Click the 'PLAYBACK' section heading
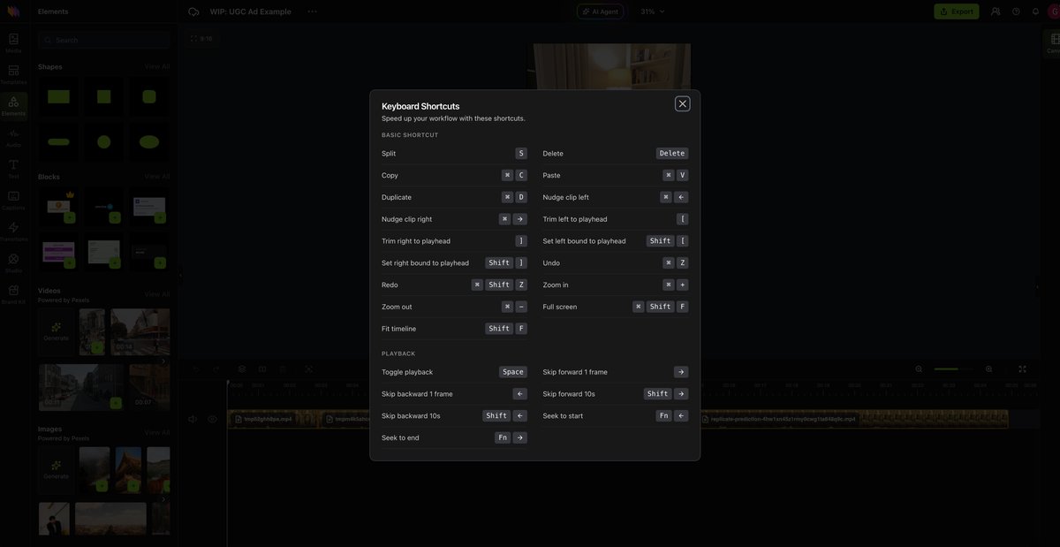The height and width of the screenshot is (547, 1060). (x=398, y=353)
